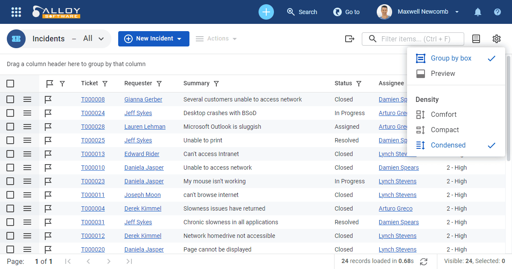Open the Ticket column filter funnel
Image resolution: width=512 pixels, height=269 pixels.
(x=105, y=84)
